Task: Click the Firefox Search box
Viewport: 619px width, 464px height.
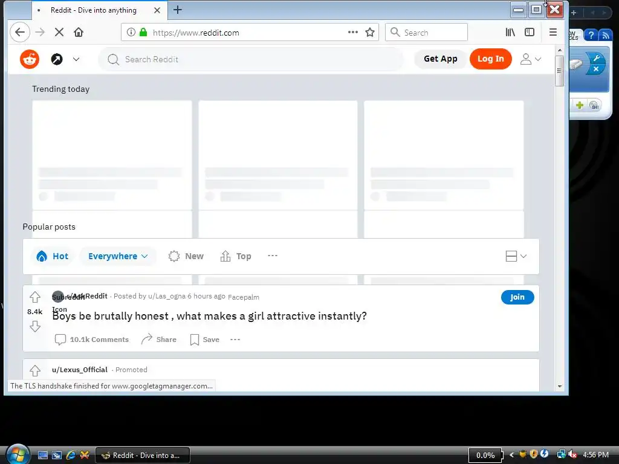Action: (426, 33)
